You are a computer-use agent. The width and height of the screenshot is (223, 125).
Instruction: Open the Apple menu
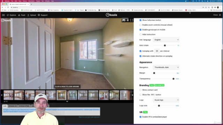pyautogui.click(x=2, y=1)
